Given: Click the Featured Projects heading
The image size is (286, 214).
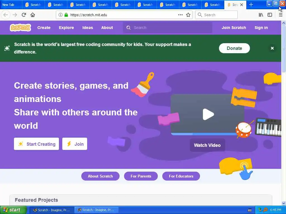Looking at the screenshot, I should (37, 200).
